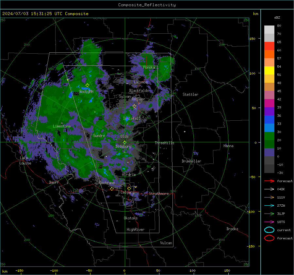Click the Vulcan label

(166, 243)
